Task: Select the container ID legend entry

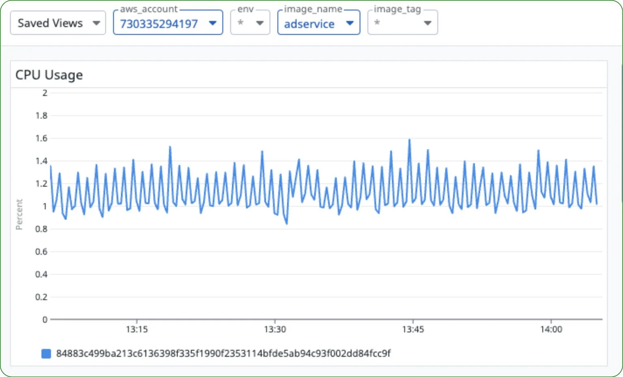Action: 223,354
